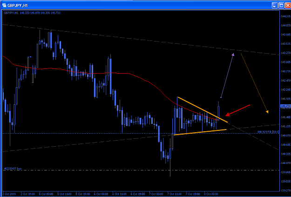
Task: Click the 143.535 price axis label
Action: coord(286,44)
